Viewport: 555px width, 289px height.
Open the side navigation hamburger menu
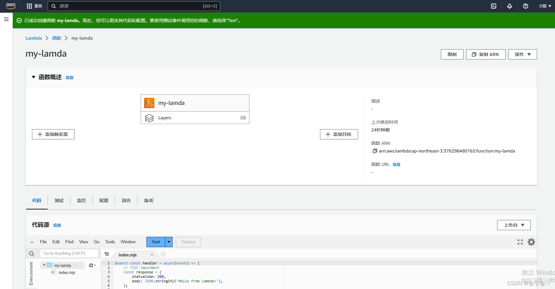pyautogui.click(x=6, y=19)
